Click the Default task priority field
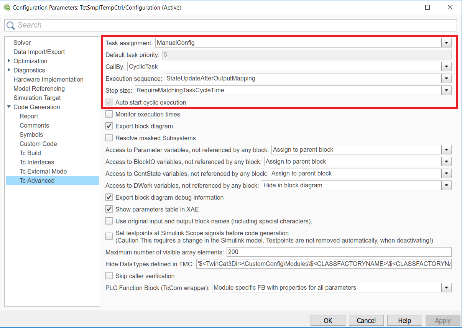The image size is (462, 328). [307, 54]
